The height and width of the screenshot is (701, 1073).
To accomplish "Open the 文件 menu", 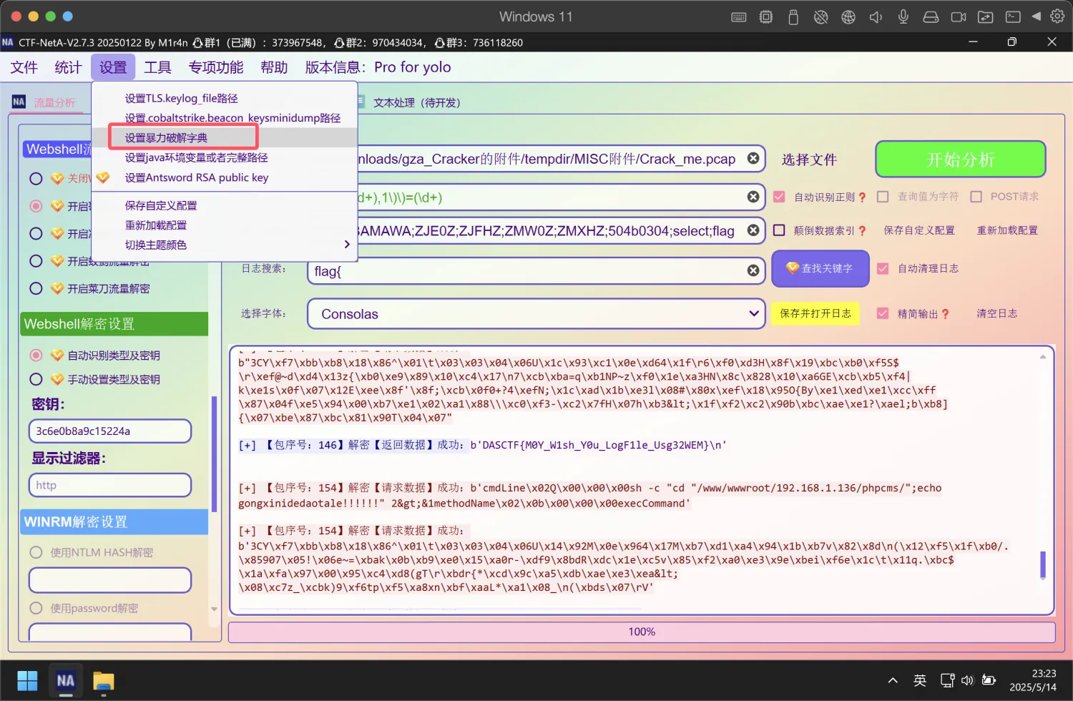I will (x=24, y=67).
